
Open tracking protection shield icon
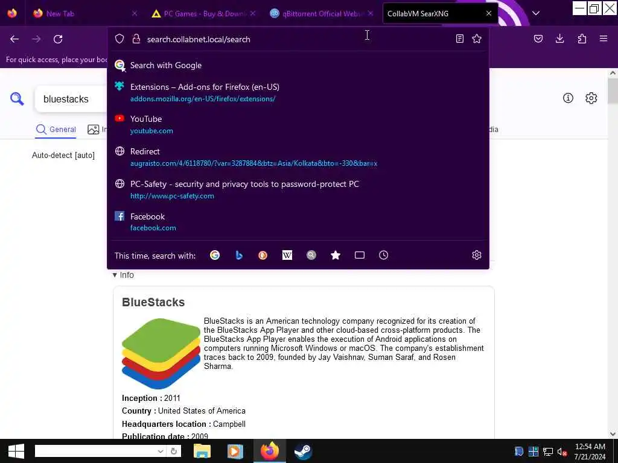[x=119, y=39]
